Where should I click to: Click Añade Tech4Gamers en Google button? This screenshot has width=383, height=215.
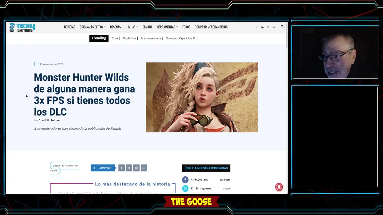[64, 168]
